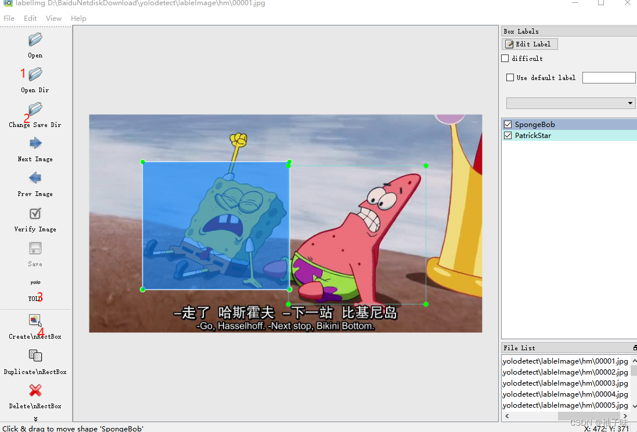637x432 pixels.
Task: Click SpongeBob box top-left vertex handle
Action: tap(143, 162)
